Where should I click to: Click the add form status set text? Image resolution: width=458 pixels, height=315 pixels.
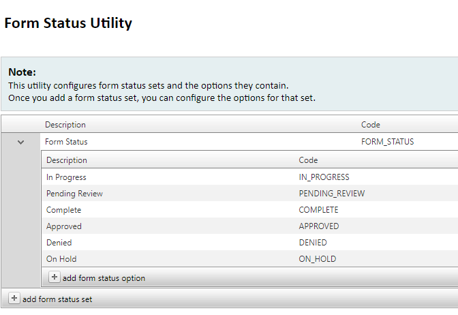(x=57, y=299)
